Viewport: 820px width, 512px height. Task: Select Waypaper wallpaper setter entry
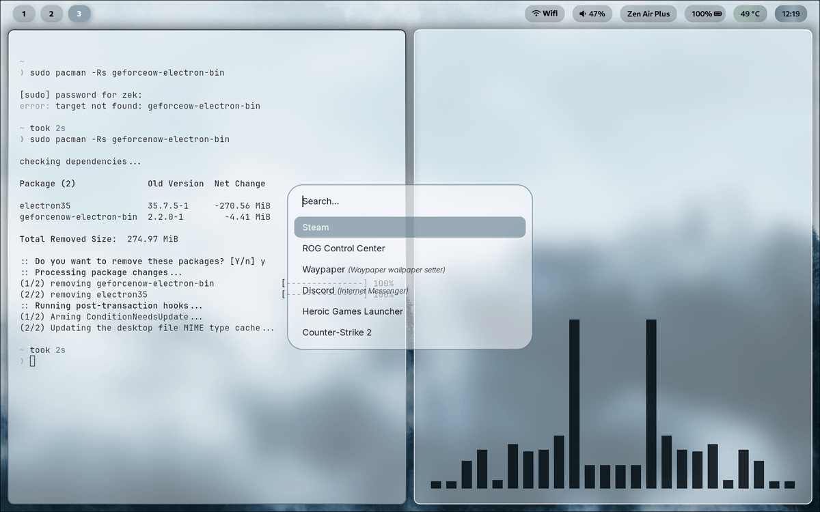(x=410, y=270)
